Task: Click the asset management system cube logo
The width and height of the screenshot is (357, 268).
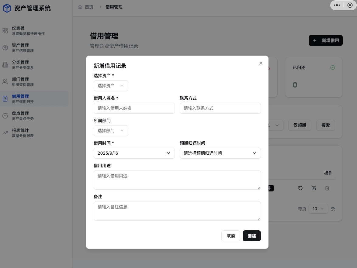Action: point(7,8)
